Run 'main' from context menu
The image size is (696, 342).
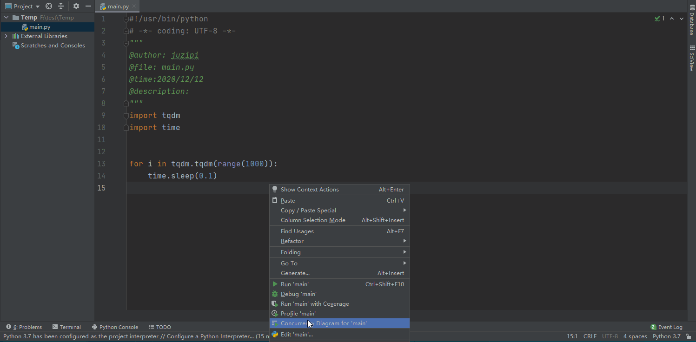[x=339, y=284]
